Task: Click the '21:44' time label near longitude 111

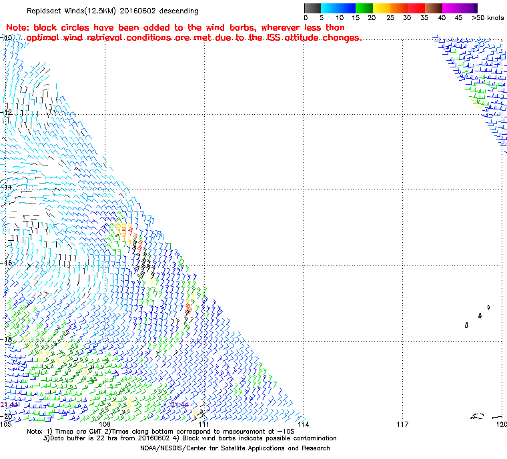Action: 179,405
